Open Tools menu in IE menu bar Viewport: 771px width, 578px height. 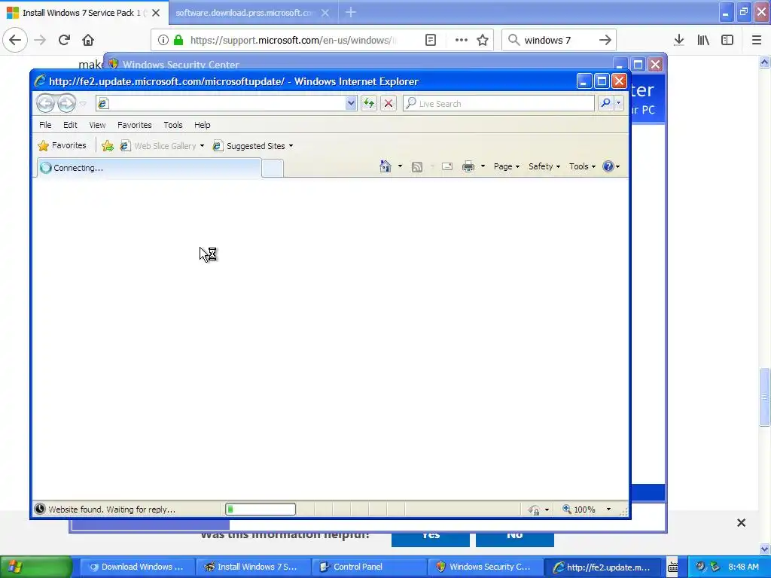coord(173,125)
